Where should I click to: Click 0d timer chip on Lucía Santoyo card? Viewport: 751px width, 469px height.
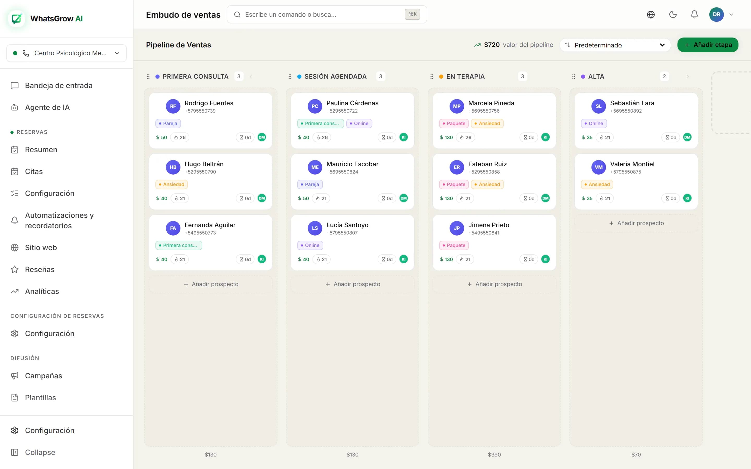[x=387, y=259]
